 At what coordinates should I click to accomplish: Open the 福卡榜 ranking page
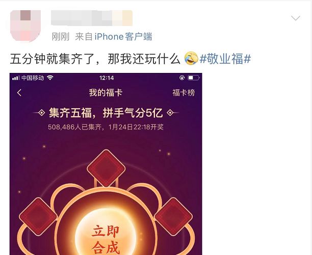click(184, 93)
